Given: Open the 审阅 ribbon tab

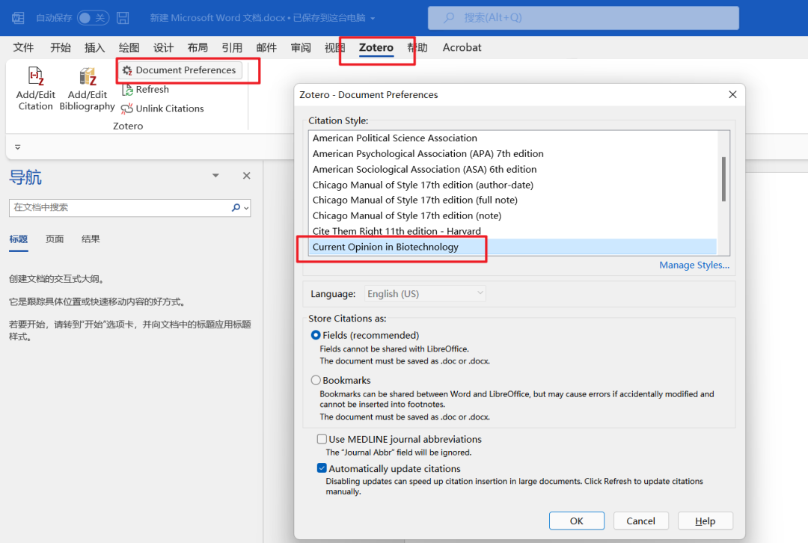Looking at the screenshot, I should tap(301, 48).
